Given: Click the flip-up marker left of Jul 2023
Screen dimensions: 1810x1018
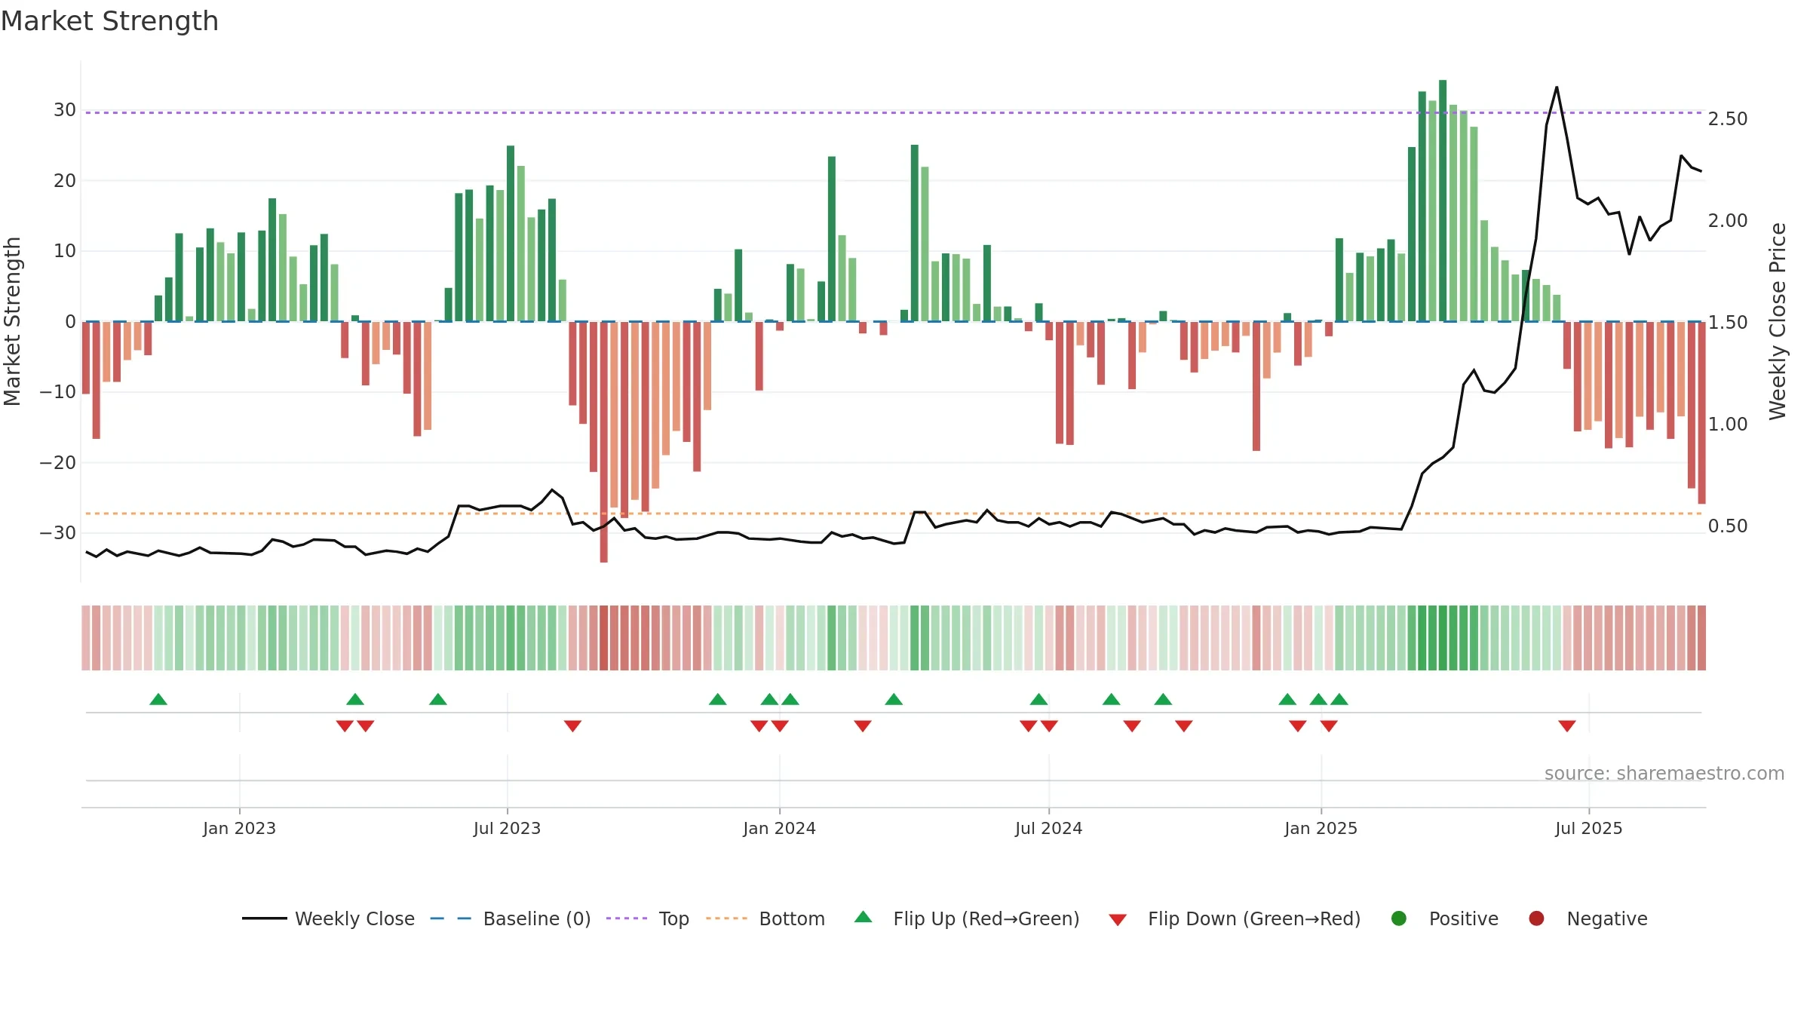Looking at the screenshot, I should pos(438,699).
